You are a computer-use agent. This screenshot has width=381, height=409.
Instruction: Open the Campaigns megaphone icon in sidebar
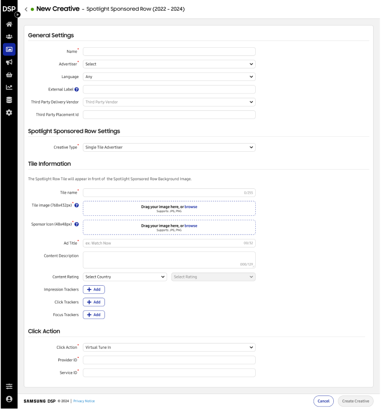[x=9, y=62]
